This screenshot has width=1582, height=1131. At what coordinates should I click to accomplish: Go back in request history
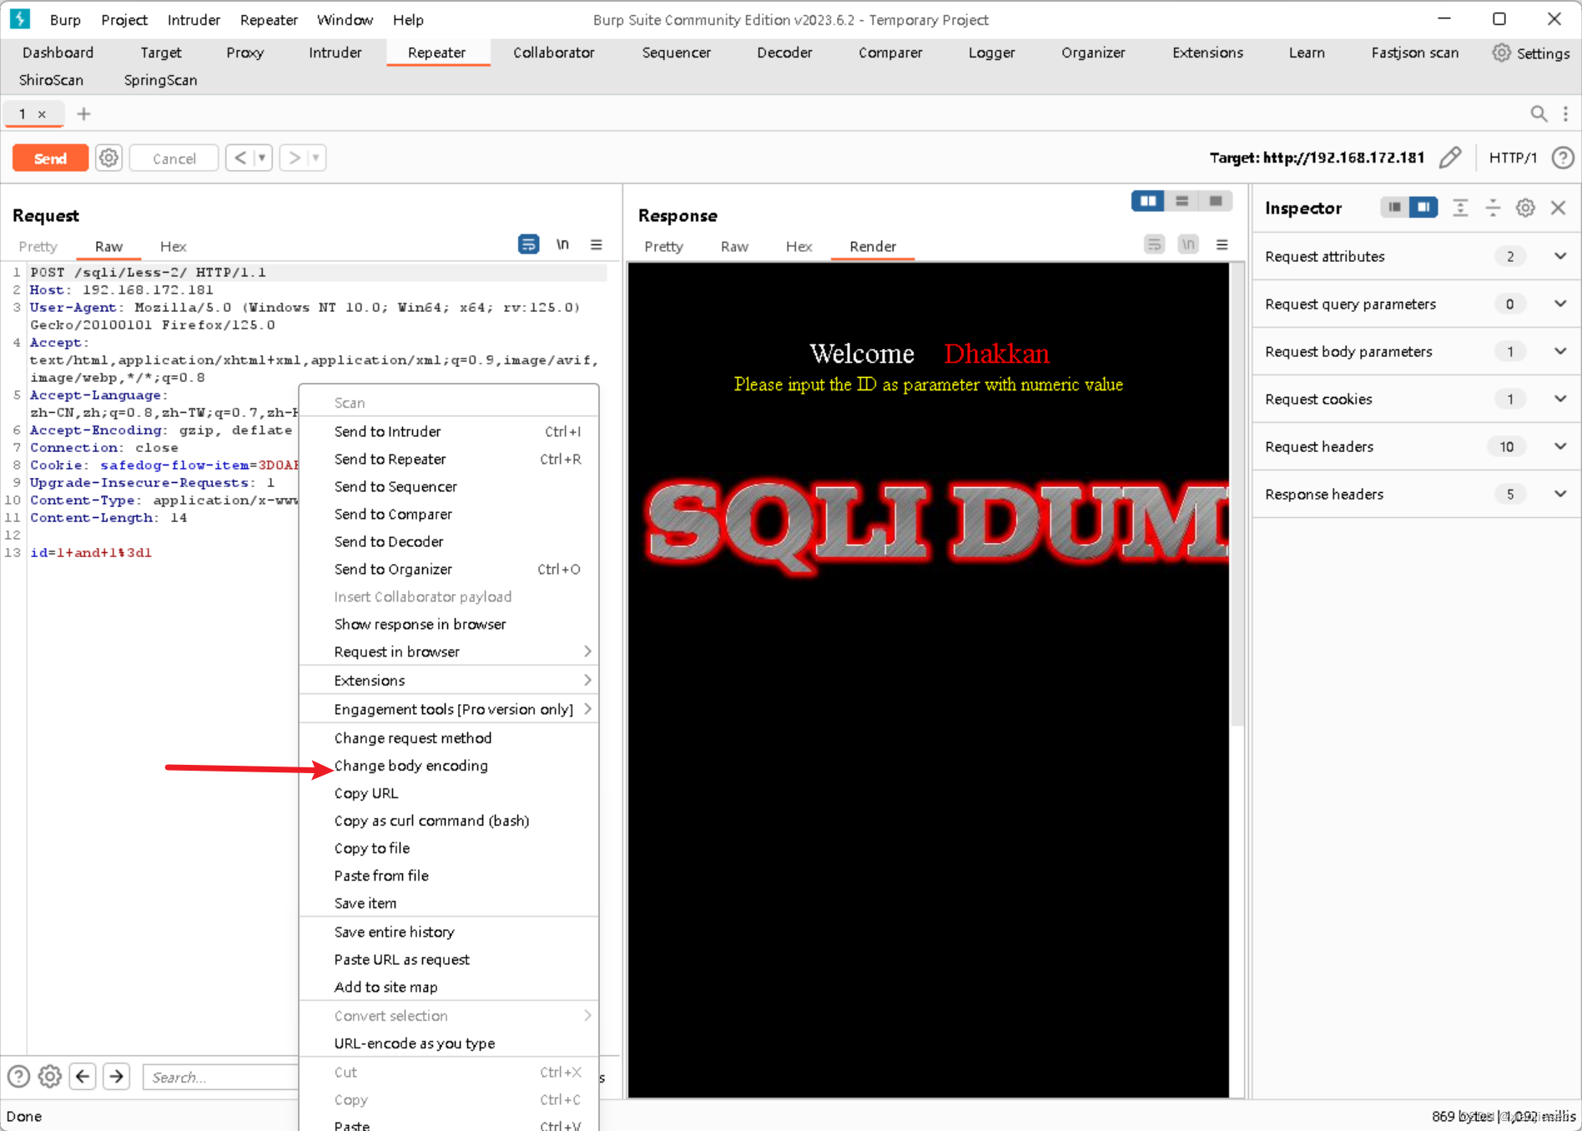click(x=240, y=158)
